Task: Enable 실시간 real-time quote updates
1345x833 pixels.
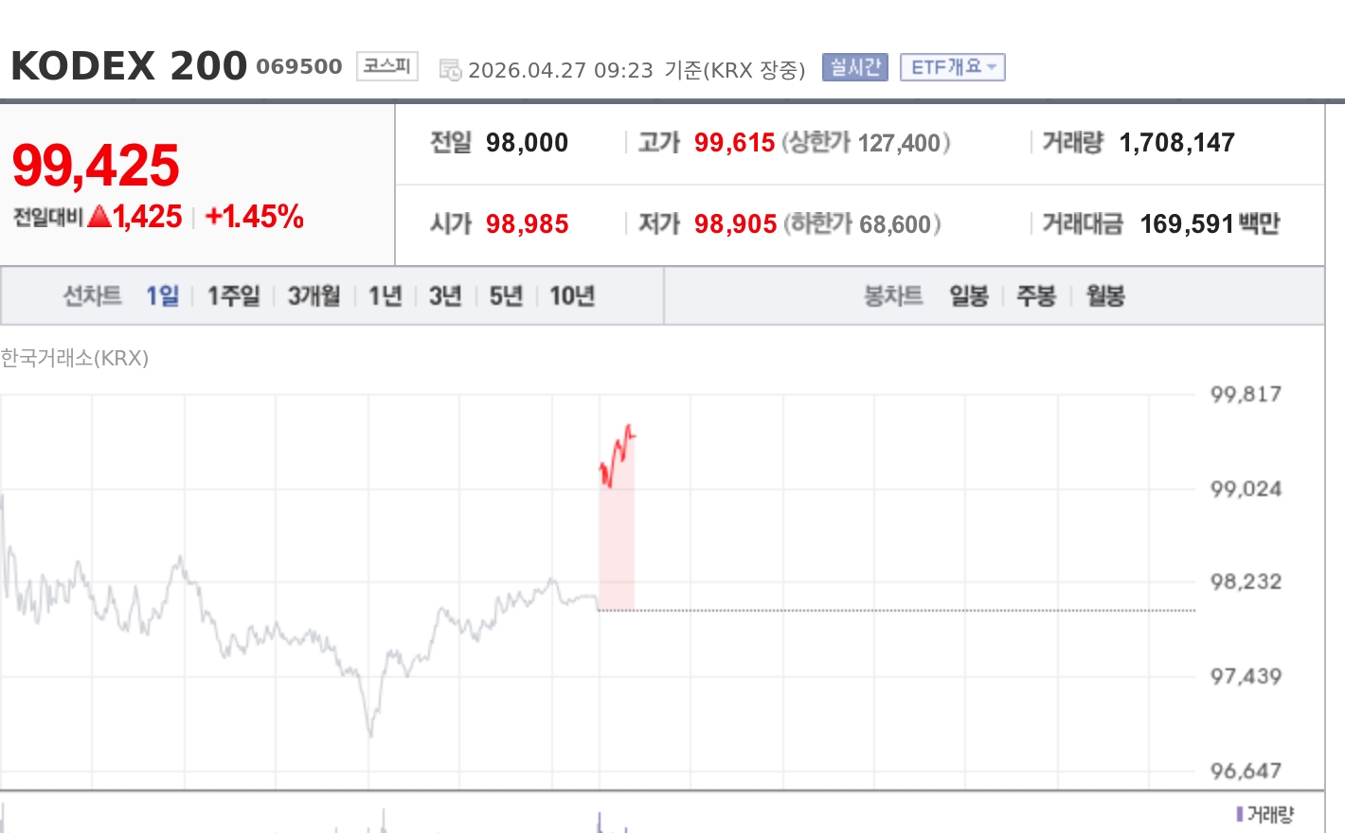Action: (x=854, y=67)
